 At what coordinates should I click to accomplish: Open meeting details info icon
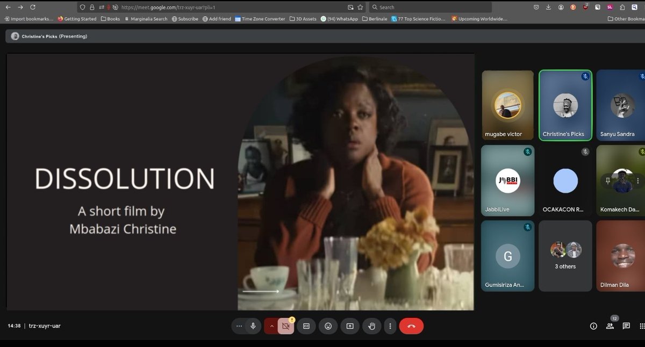pyautogui.click(x=593, y=326)
